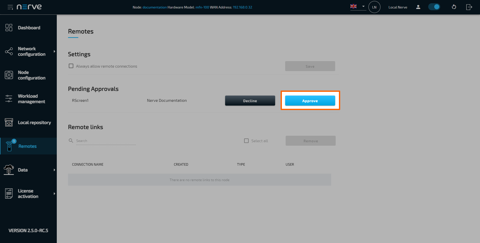Decline the Nerve Documentation connection
Viewport: 480px width, 243px height.
250,101
